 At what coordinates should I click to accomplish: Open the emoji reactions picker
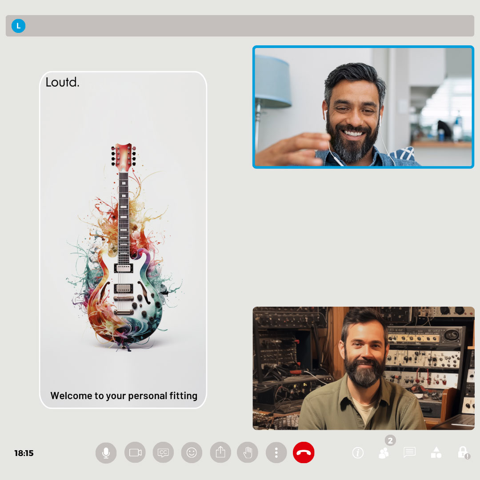[192, 452]
